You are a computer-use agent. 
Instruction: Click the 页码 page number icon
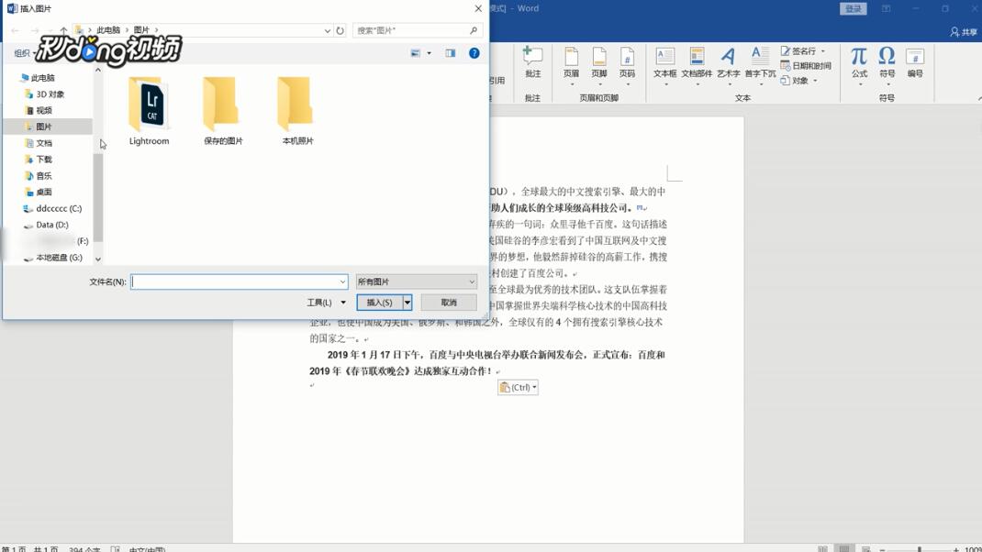627,64
